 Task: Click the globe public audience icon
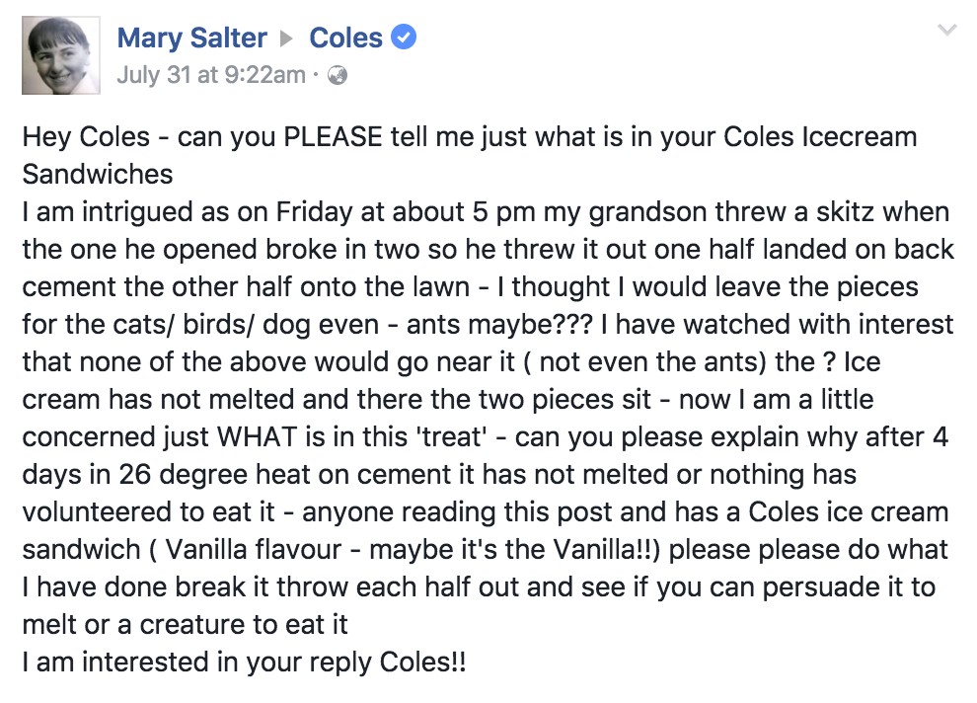338,76
